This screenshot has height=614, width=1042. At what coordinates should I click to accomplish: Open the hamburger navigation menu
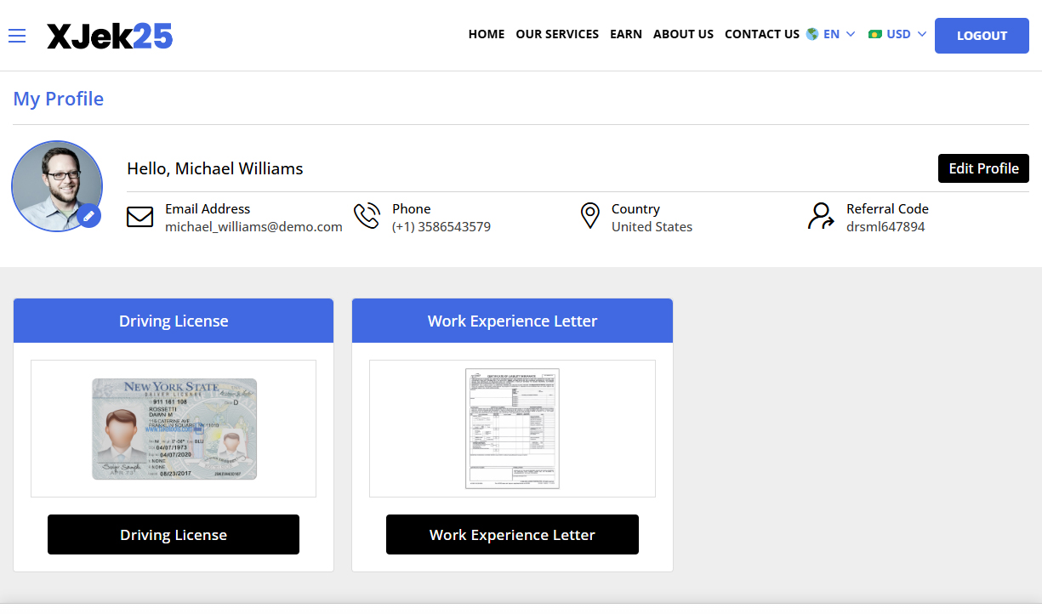coord(17,36)
